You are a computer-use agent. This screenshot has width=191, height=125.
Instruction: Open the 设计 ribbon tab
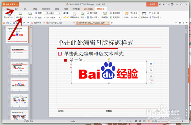26,9
